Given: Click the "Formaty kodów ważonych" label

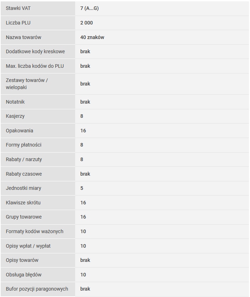Looking at the screenshot, I should click(34, 231).
